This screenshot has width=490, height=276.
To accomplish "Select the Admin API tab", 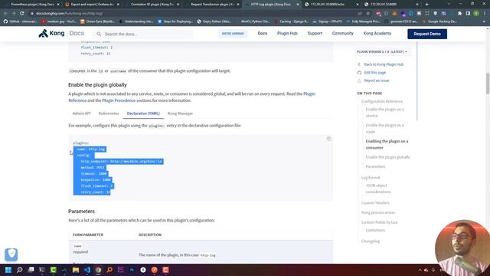I will [82, 113].
